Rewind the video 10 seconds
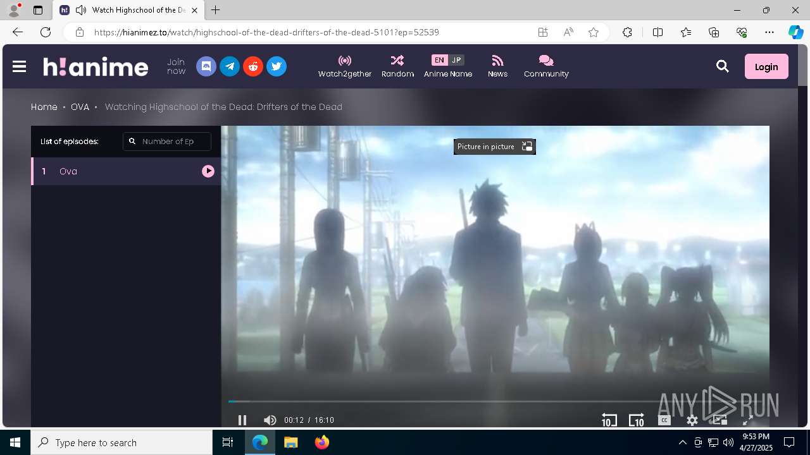Viewport: 810px width, 455px height. (609, 420)
